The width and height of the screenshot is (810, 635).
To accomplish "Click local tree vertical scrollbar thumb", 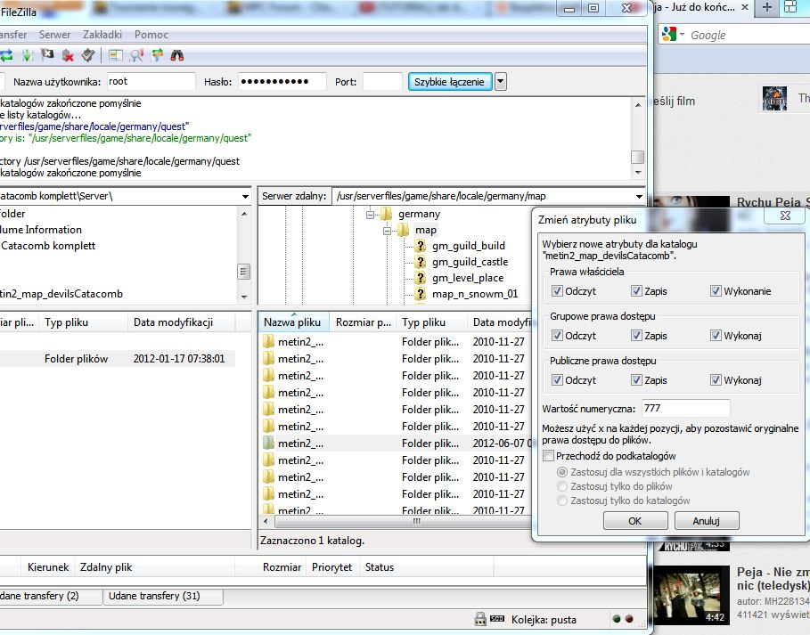I will [244, 272].
